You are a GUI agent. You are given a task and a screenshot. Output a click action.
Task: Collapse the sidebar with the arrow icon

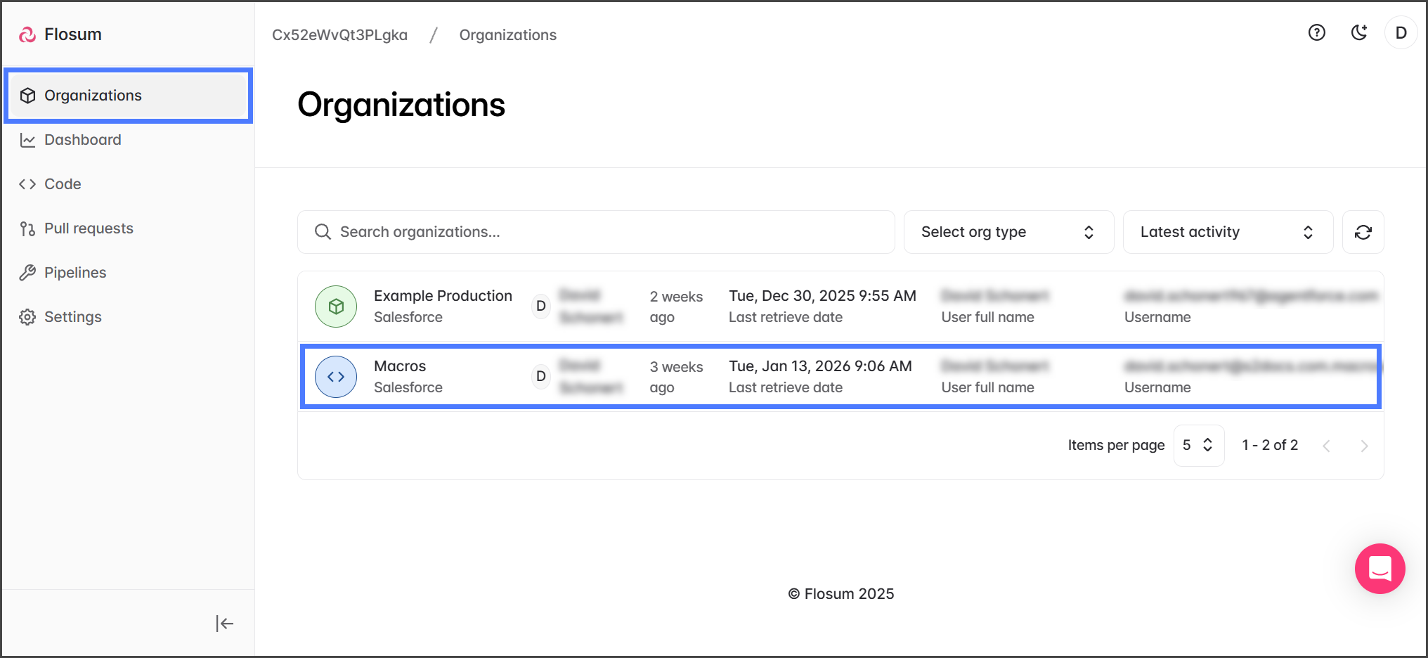pyautogui.click(x=224, y=624)
